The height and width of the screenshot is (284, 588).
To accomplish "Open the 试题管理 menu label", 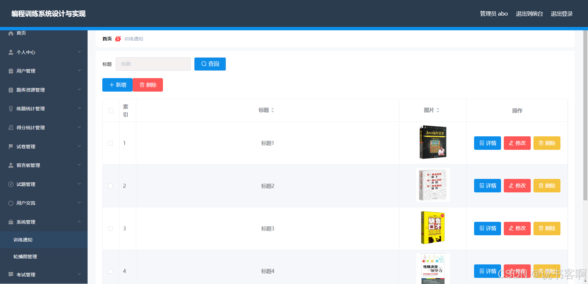I will tap(26, 184).
